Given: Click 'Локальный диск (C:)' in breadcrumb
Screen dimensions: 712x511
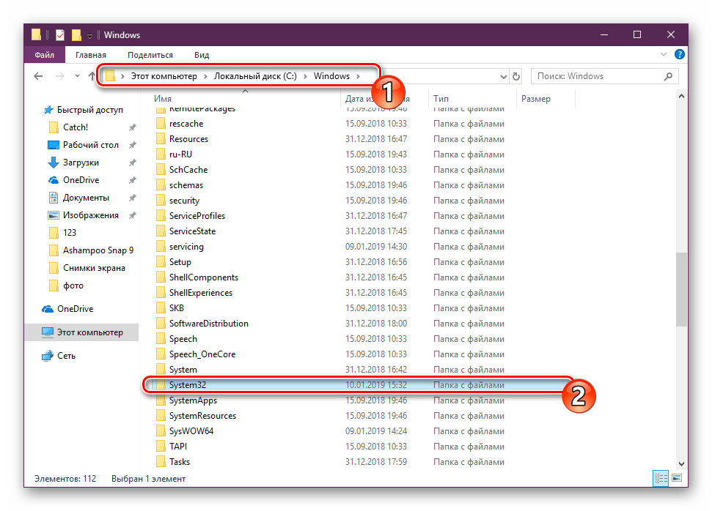Looking at the screenshot, I should tap(255, 76).
